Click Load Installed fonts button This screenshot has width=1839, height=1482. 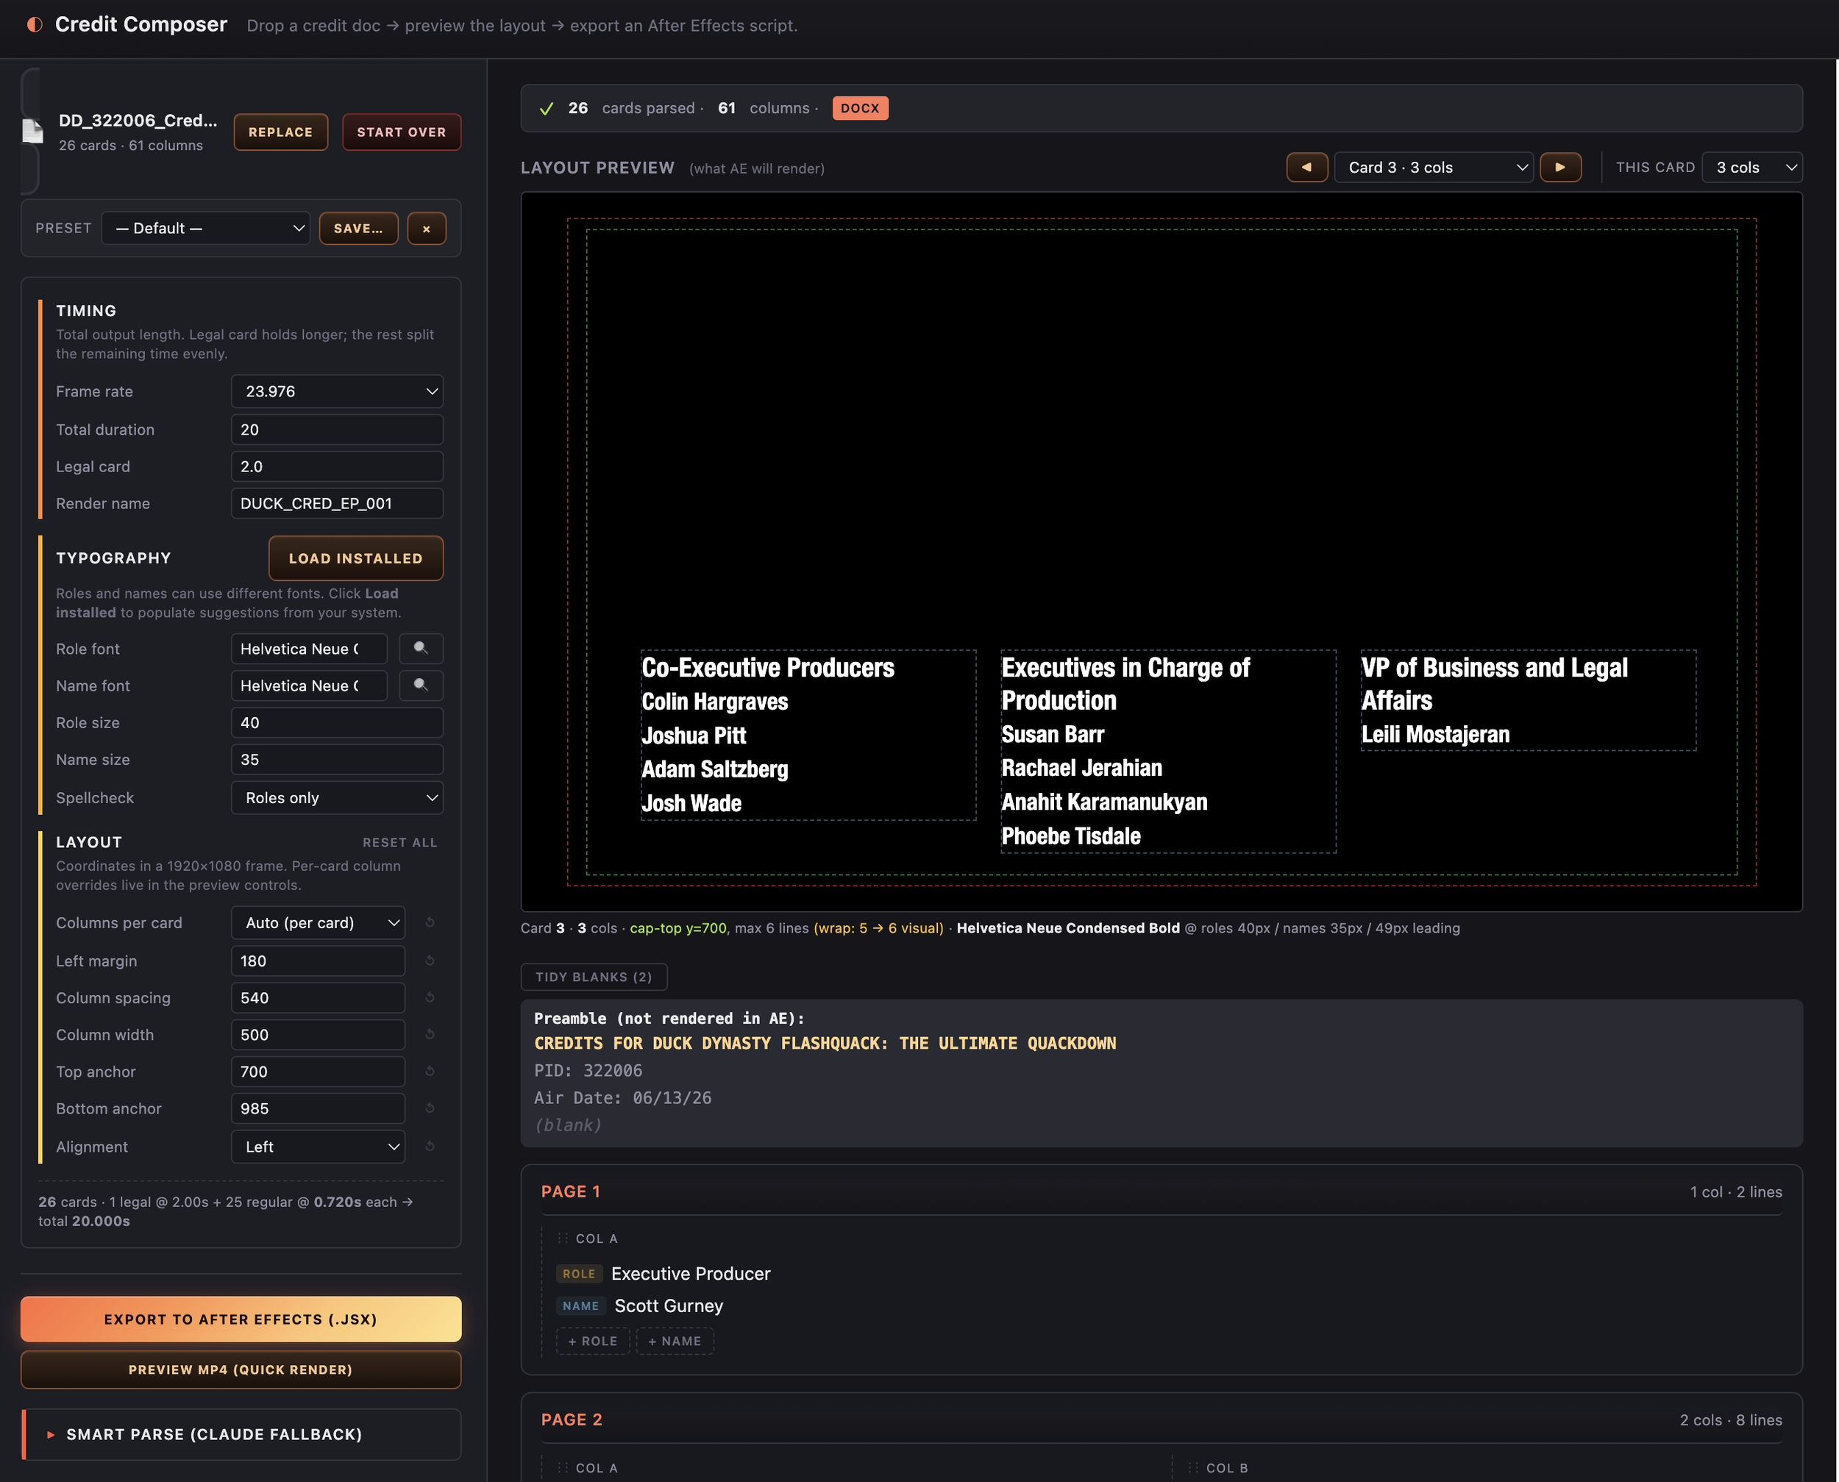pyautogui.click(x=356, y=558)
